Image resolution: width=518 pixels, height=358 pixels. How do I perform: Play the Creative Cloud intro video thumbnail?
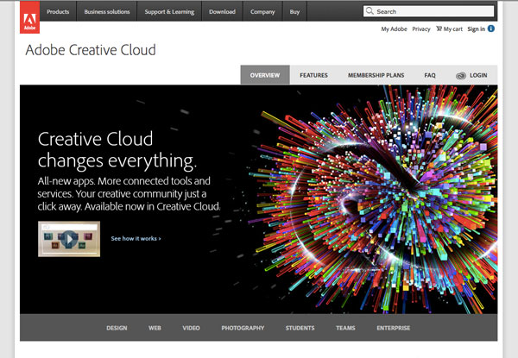click(x=69, y=239)
